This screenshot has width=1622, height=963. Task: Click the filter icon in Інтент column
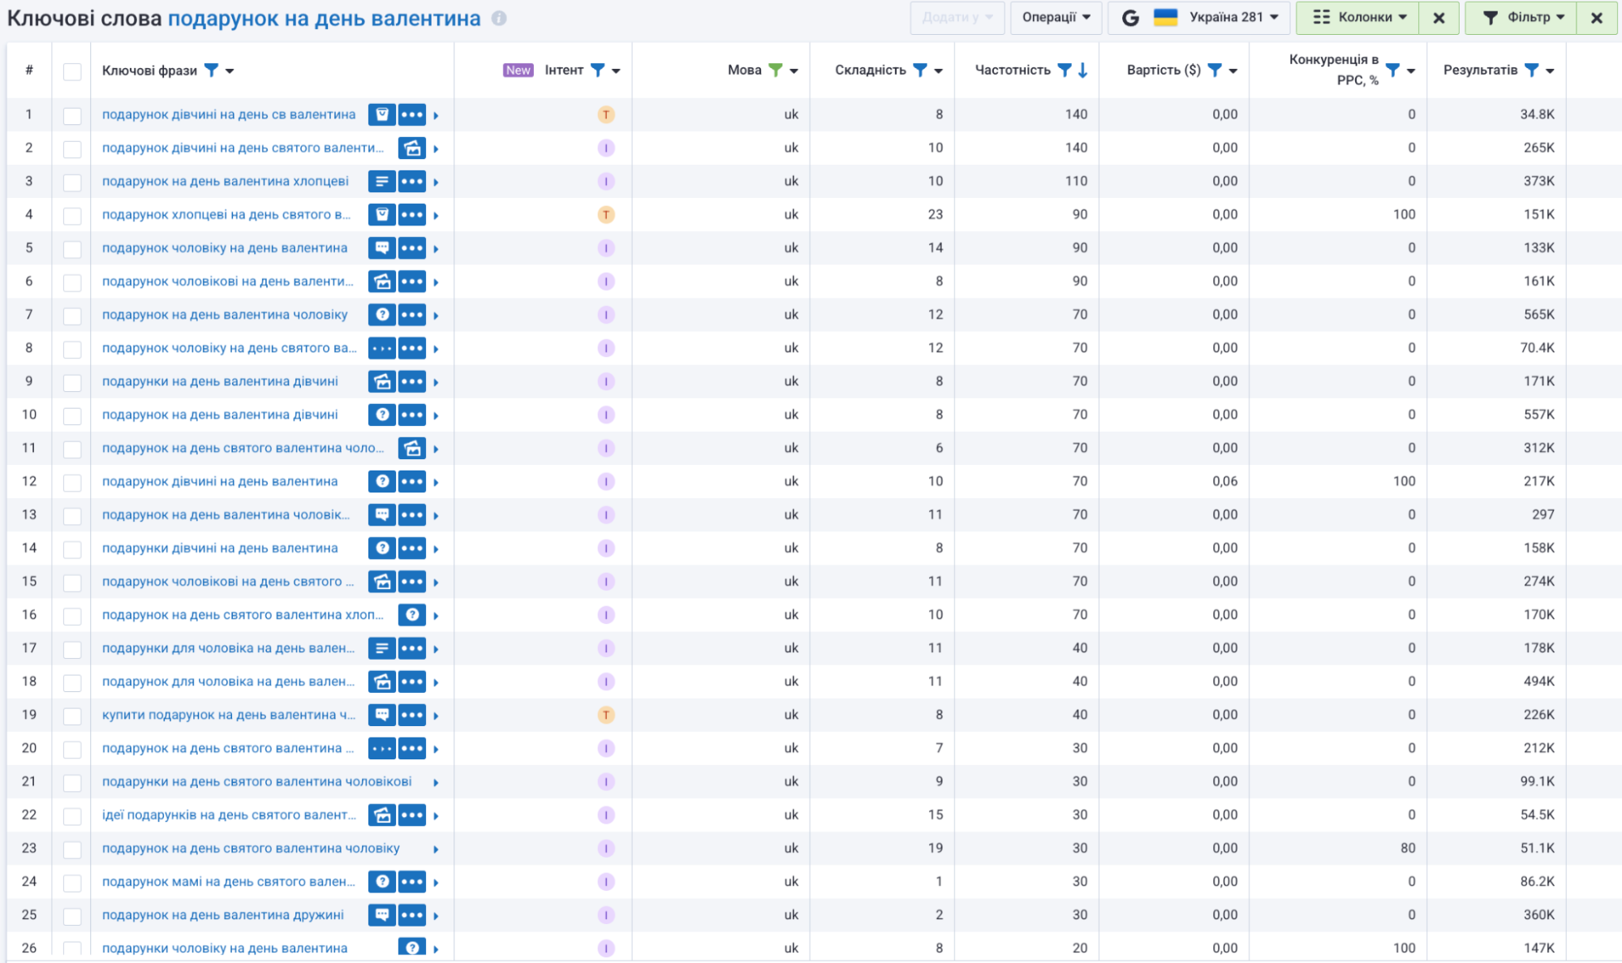coord(597,71)
